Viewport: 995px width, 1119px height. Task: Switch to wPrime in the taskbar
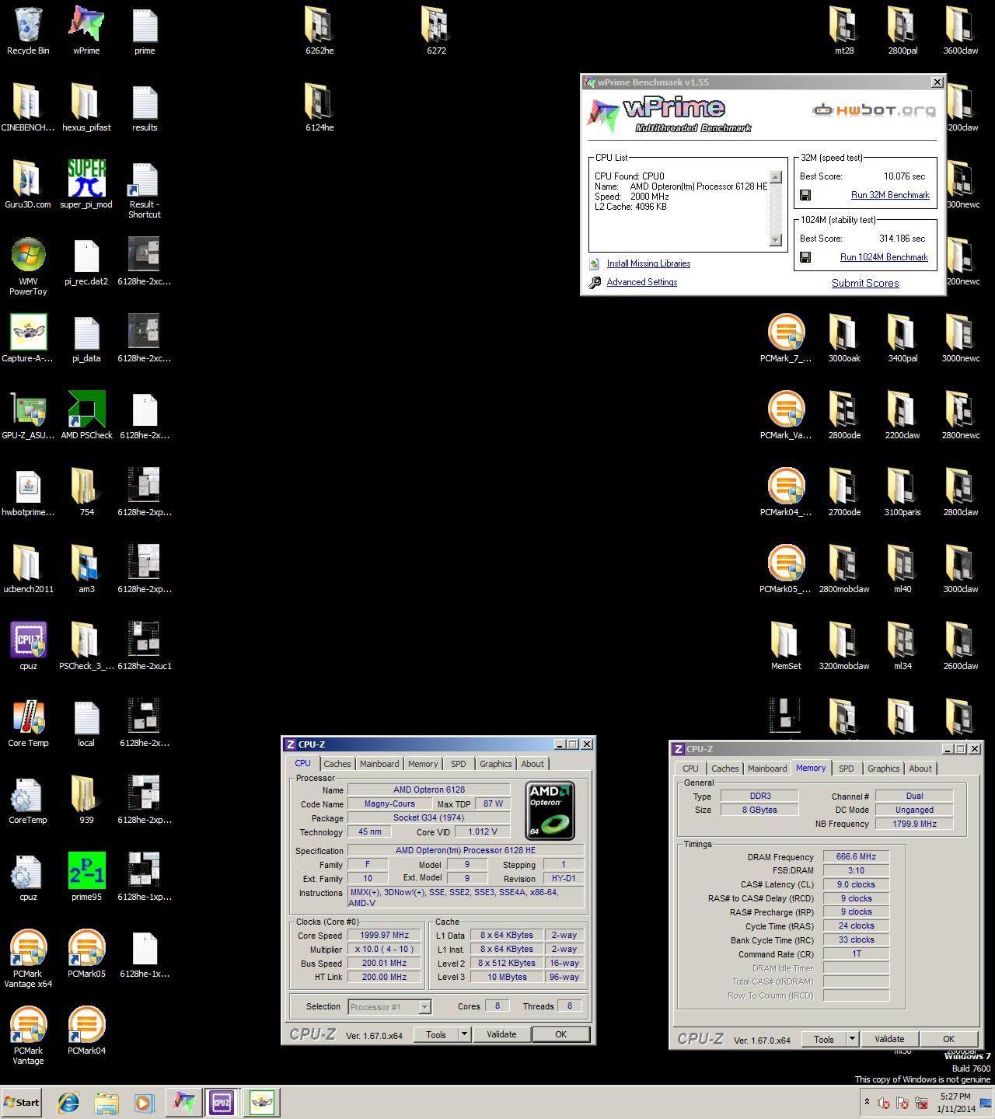pos(183,1102)
